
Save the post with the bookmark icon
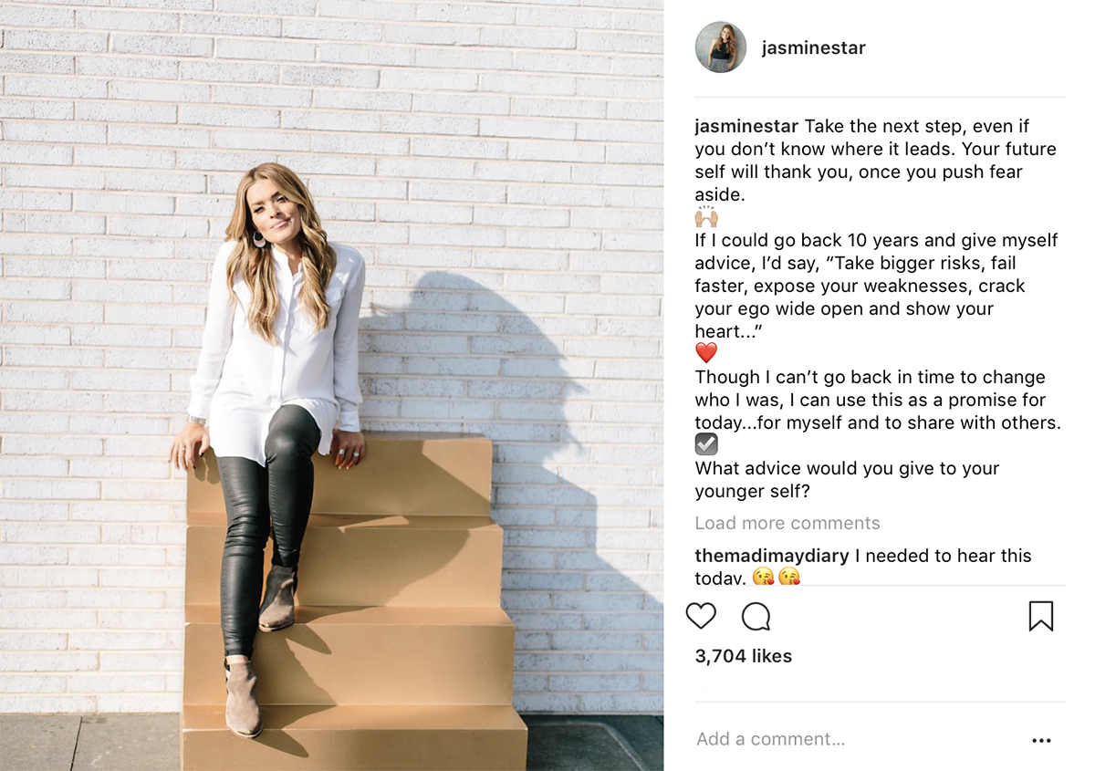(1040, 617)
